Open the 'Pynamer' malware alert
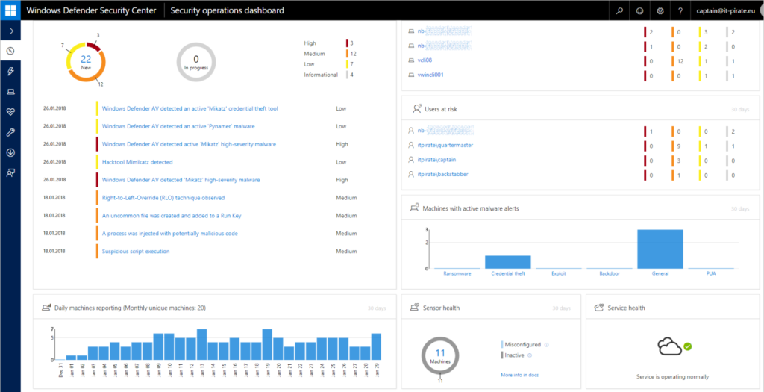This screenshot has width=764, height=392. [178, 126]
